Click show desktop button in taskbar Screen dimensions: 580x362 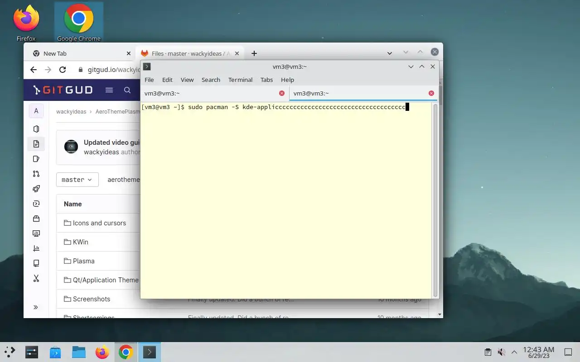click(568, 352)
